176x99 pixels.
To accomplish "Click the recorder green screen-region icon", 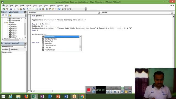I will click(x=122, y=88).
